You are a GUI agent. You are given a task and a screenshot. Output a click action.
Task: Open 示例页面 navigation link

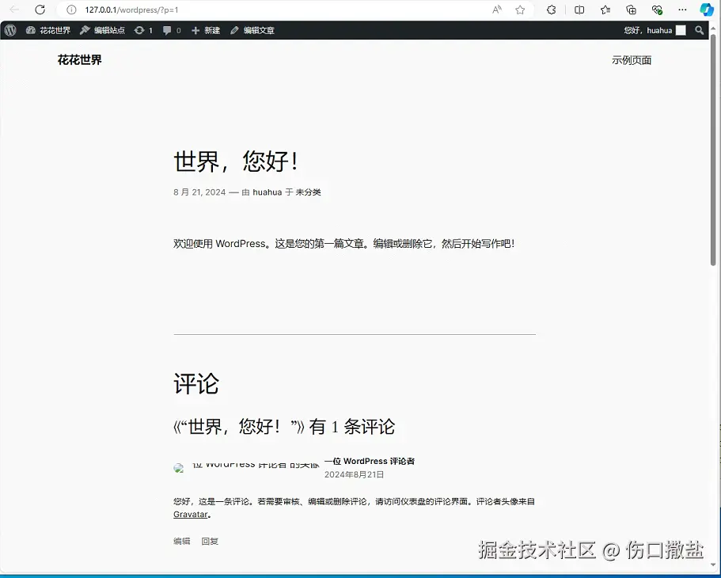coord(632,60)
